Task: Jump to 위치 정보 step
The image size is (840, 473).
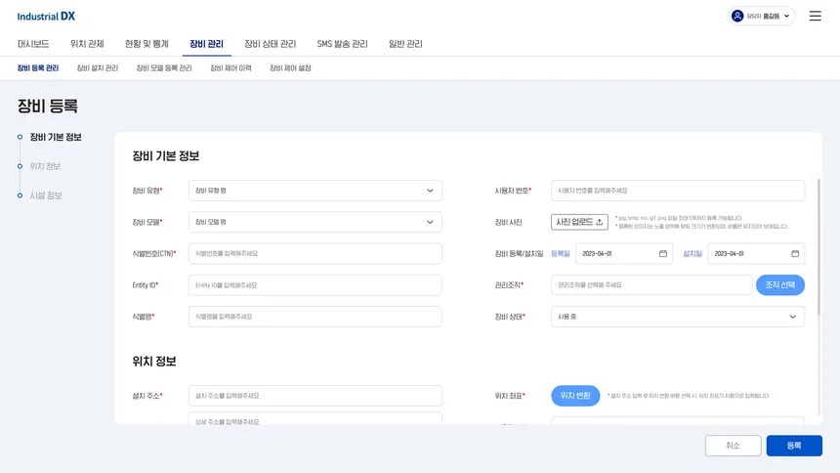Action: pyautogui.click(x=46, y=166)
